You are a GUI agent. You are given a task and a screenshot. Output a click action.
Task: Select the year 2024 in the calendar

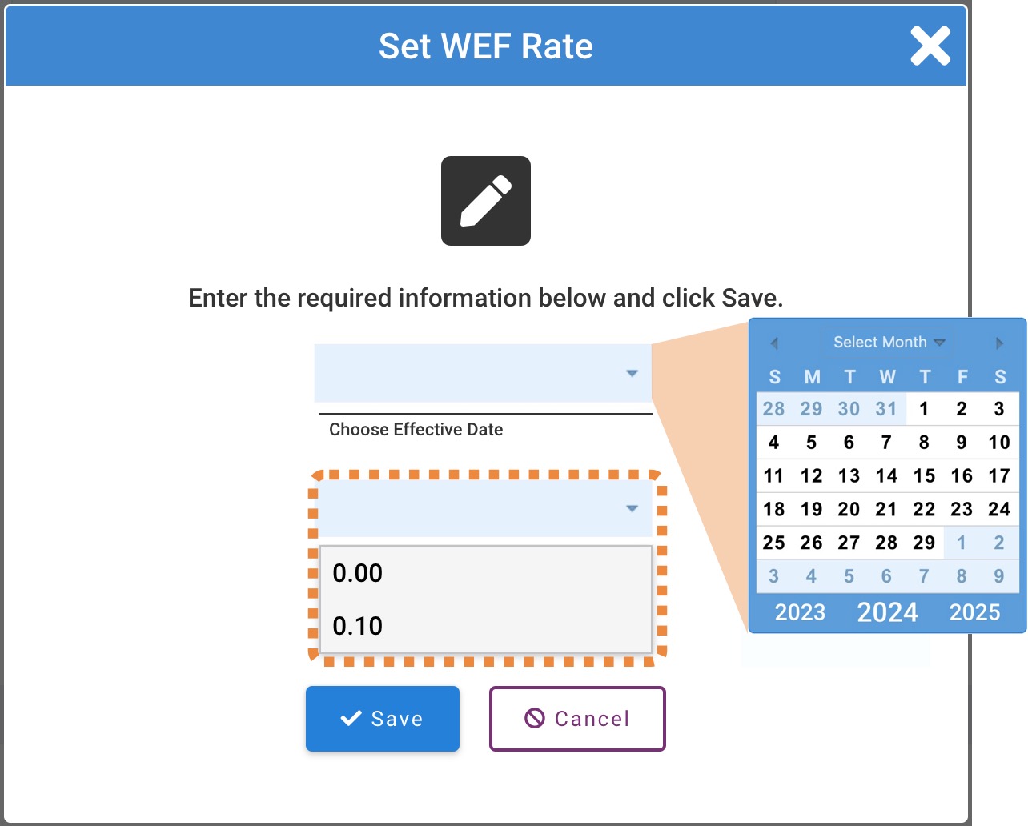pyautogui.click(x=887, y=612)
